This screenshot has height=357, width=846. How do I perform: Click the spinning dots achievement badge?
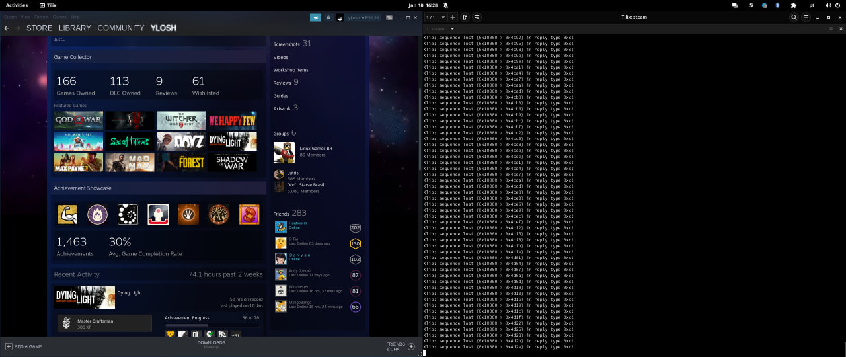[x=128, y=214]
